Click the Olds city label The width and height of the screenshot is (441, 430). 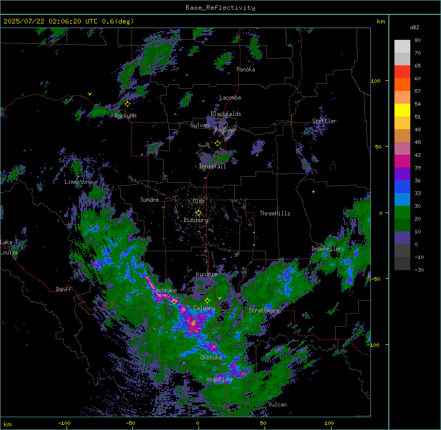point(199,201)
